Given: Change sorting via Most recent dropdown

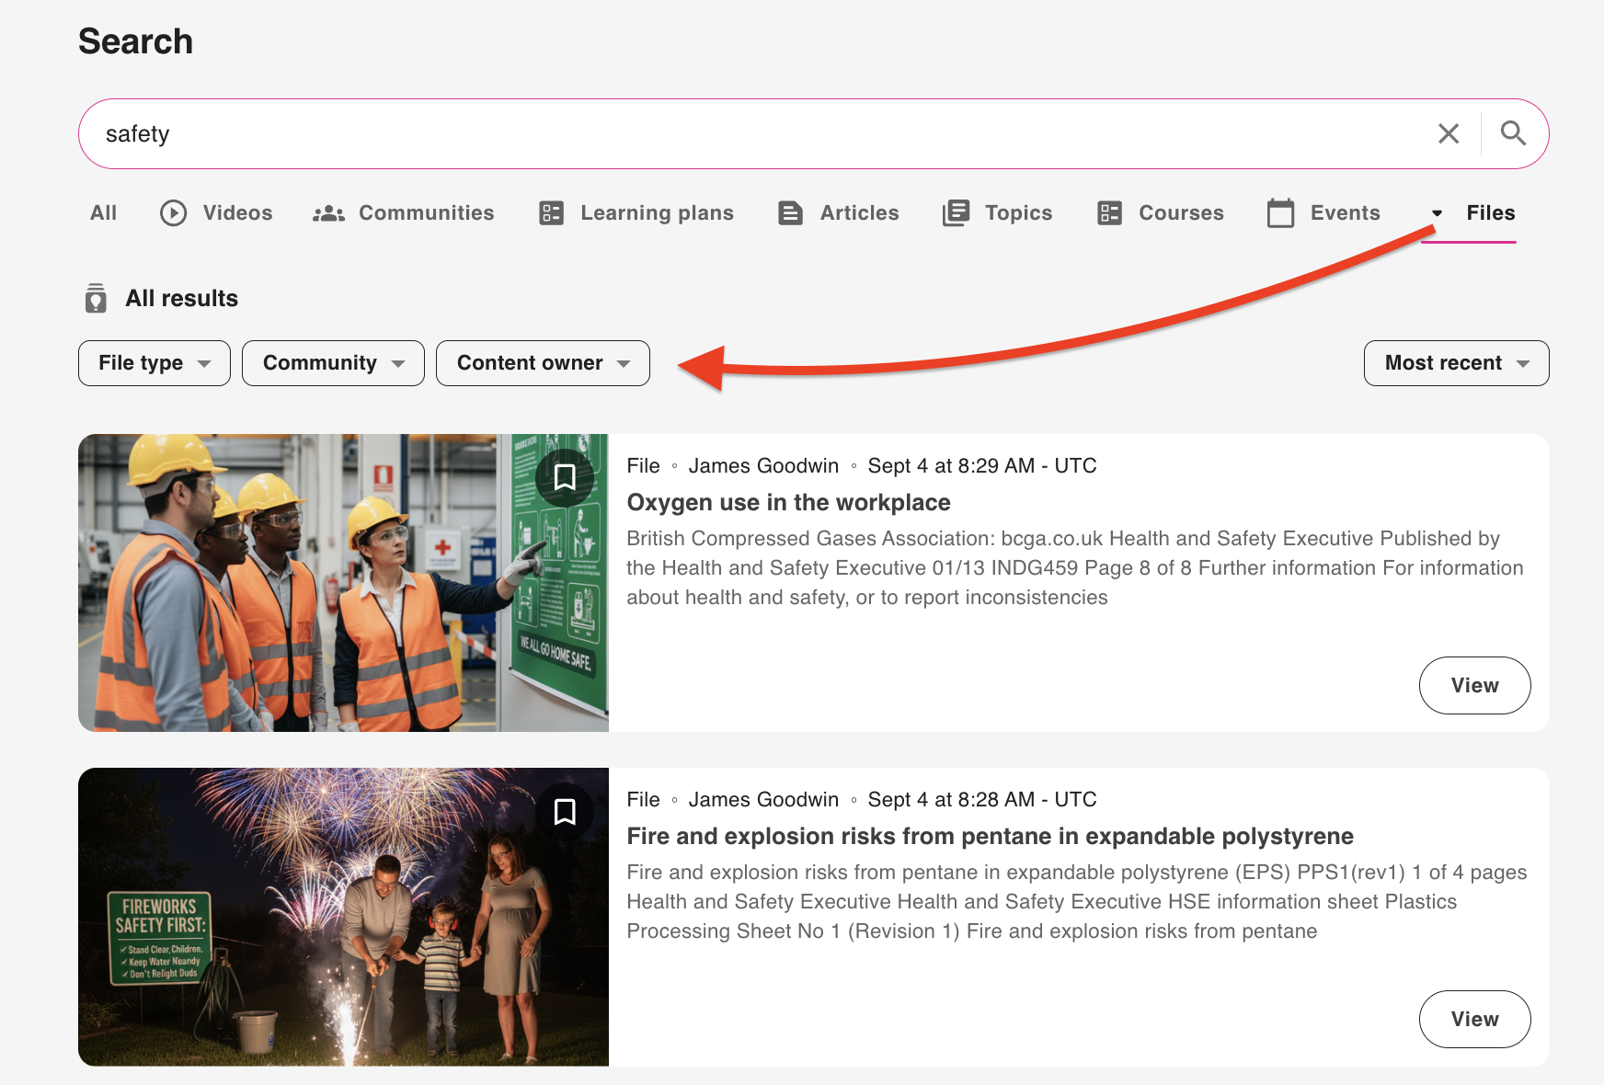Looking at the screenshot, I should pos(1456,363).
